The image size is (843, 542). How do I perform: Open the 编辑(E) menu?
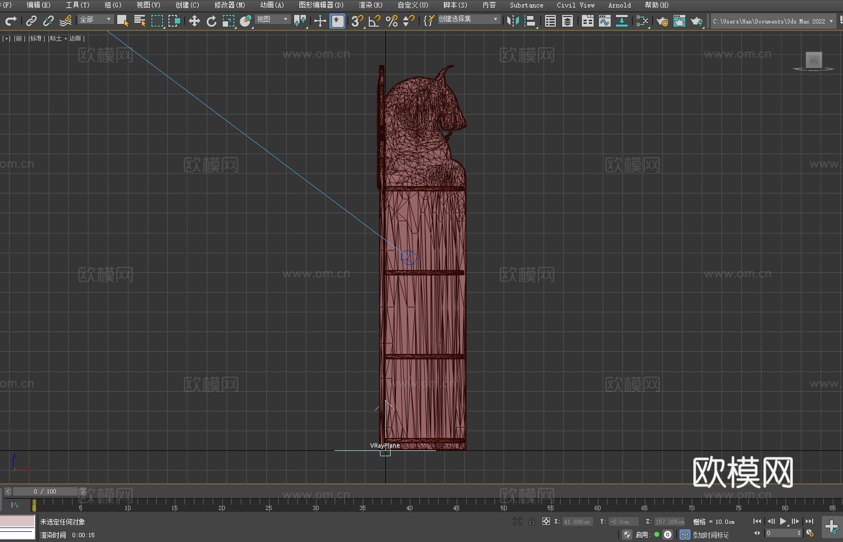tap(39, 5)
